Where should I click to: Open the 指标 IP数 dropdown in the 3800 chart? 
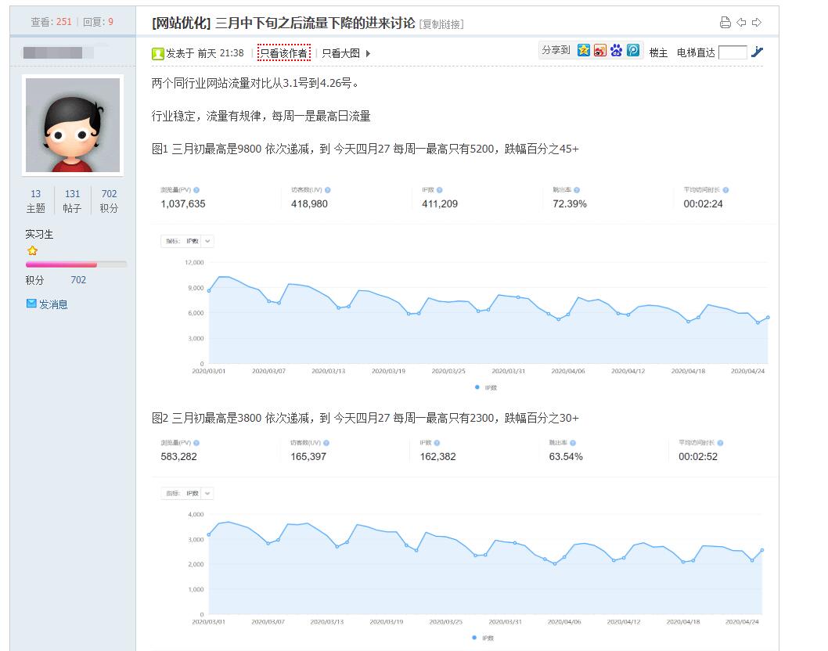(x=187, y=493)
